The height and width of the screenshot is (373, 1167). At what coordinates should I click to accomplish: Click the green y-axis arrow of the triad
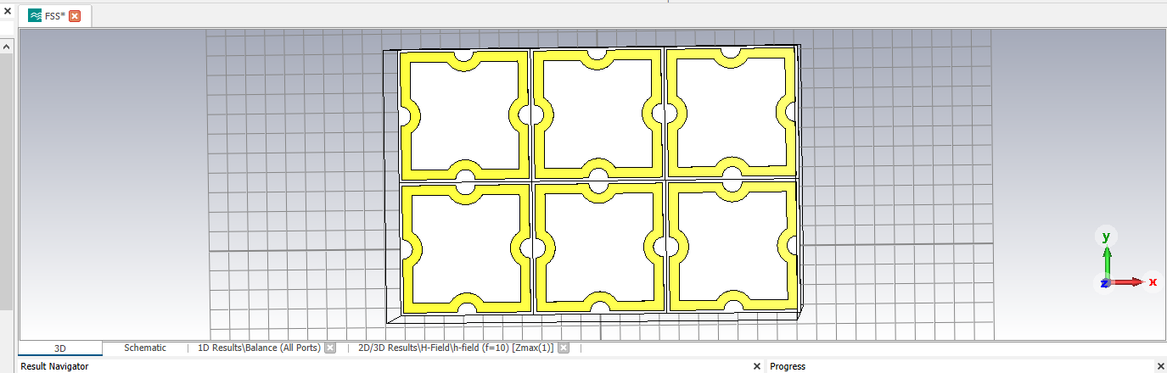pyautogui.click(x=1107, y=254)
